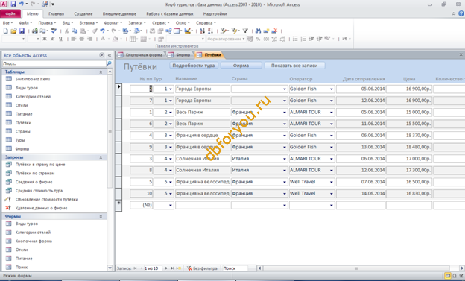Click the navigation pane Поиск input field
This screenshot has width=465, height=281.
coord(54,63)
